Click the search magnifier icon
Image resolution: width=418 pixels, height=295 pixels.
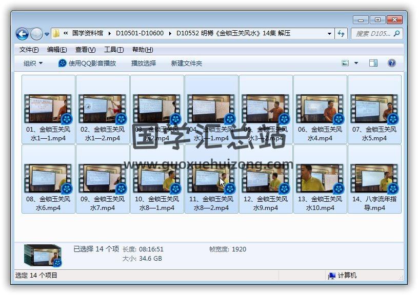click(396, 34)
